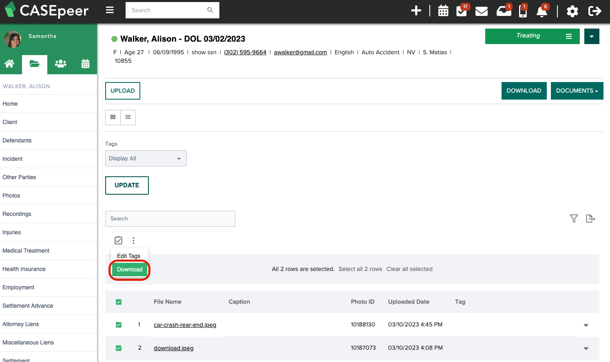The image size is (610, 362).
Task: Open the Employment sidebar item
Action: pyautogui.click(x=49, y=287)
